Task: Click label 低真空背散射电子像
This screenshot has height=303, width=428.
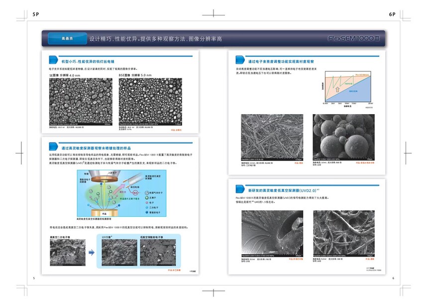Action: [151, 237]
